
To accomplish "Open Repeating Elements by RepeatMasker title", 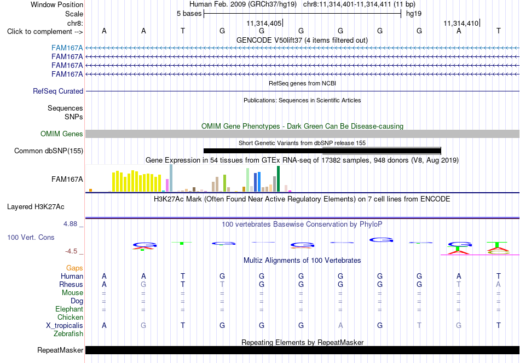I will click(302, 342).
